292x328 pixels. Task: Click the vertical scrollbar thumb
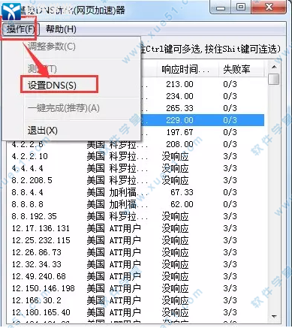[x=274, y=80]
